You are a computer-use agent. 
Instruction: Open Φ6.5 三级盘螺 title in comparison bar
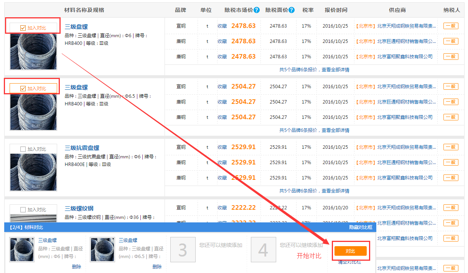[128, 240]
